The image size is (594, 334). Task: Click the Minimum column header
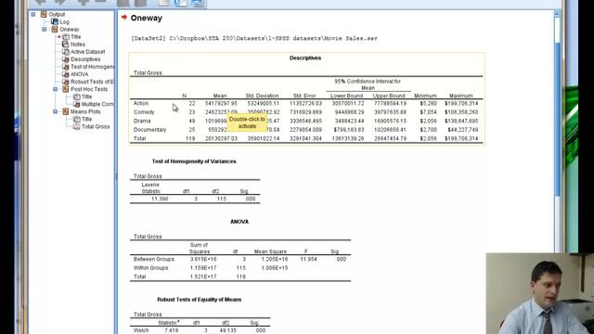click(425, 96)
